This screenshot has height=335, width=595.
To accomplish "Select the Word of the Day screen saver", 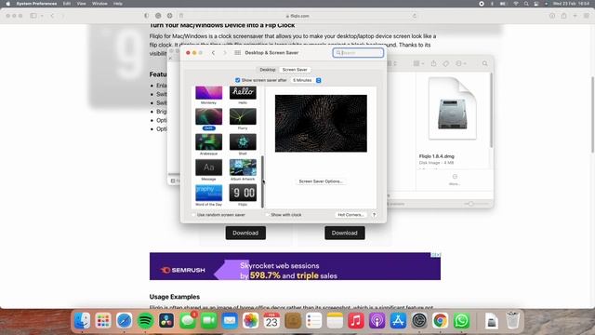I will [x=208, y=193].
